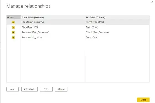Screen dimensions: 155x103
Task: Run Autodetect... for relationships
Action: click(29, 89)
